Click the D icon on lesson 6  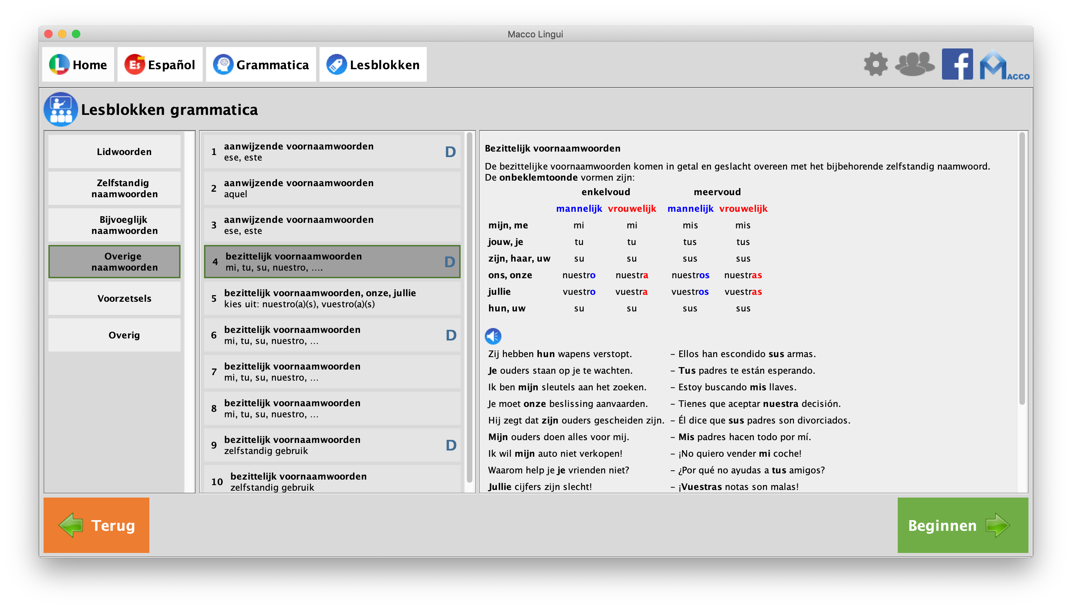451,335
